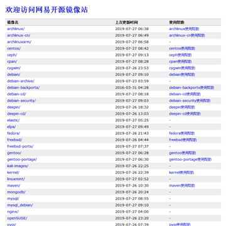Click the 镜像名 column header
226x226 pixels.
pyautogui.click(x=13, y=22)
